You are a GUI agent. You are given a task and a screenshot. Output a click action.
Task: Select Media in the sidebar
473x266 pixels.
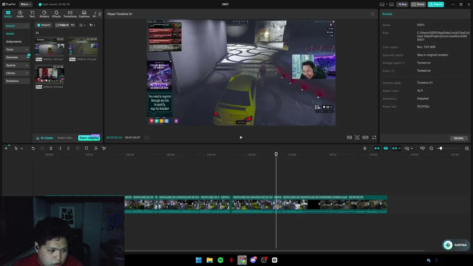point(10,34)
